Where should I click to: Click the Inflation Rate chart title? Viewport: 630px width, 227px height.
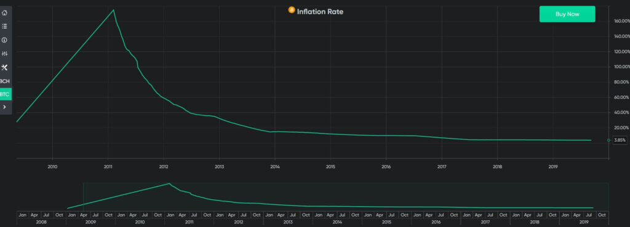(320, 12)
